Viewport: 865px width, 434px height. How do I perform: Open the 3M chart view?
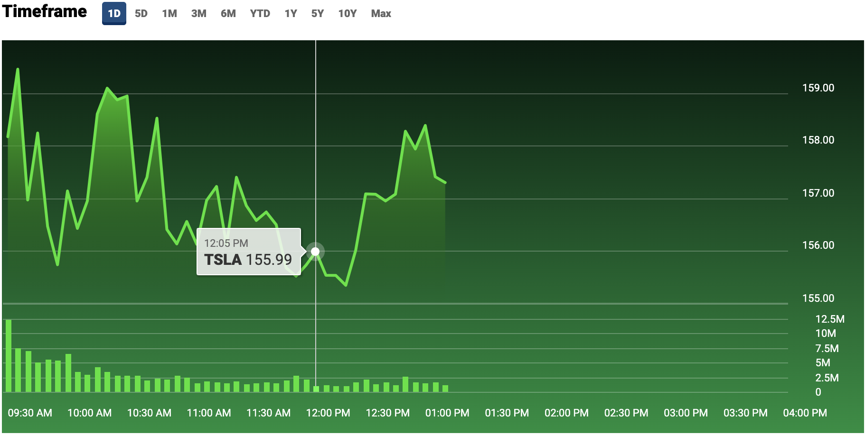click(x=198, y=13)
